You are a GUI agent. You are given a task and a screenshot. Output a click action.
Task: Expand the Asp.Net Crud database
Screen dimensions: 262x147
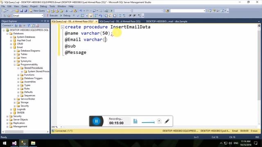point(11,40)
